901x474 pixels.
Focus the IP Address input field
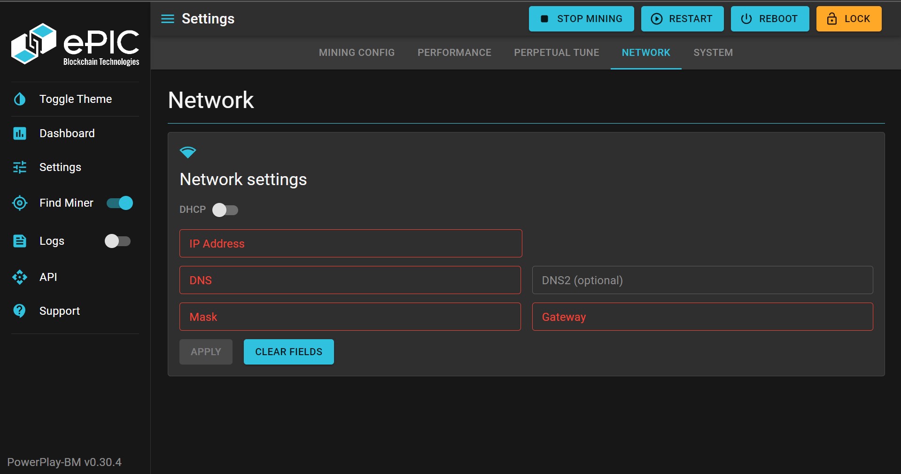pyautogui.click(x=350, y=243)
